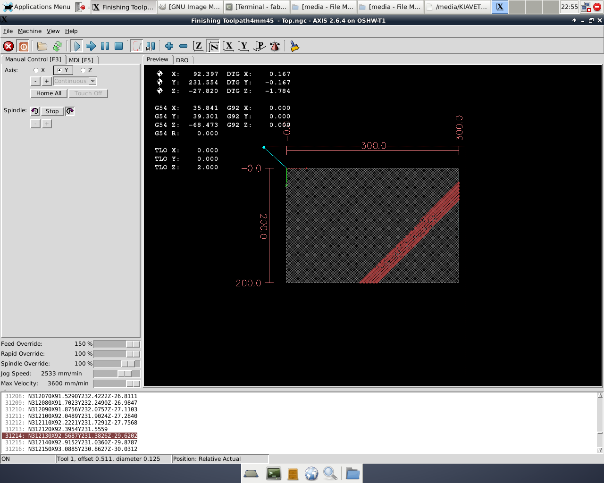Select the Z axis radio button
This screenshot has width=604, height=483.
click(83, 70)
